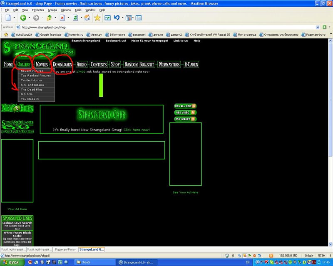Hit the green Refresh page icon

(x=75, y=18)
